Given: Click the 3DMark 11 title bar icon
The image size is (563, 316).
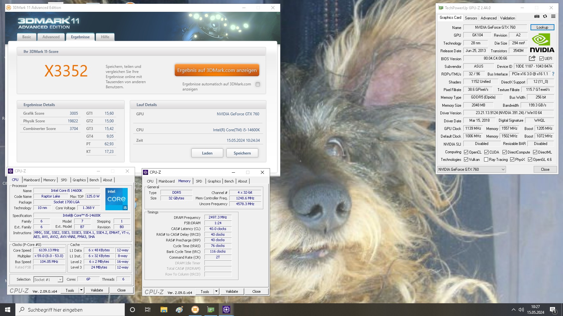Looking at the screenshot, I should click(x=9, y=8).
